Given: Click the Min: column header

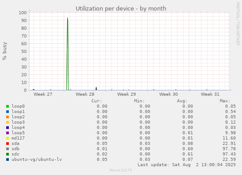Looking at the screenshot, I should point(139,101).
